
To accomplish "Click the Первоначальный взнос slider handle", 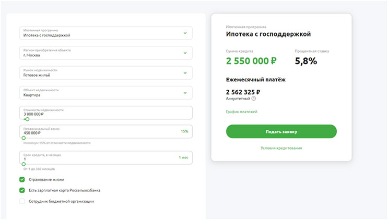I will pyautogui.click(x=23, y=138).
